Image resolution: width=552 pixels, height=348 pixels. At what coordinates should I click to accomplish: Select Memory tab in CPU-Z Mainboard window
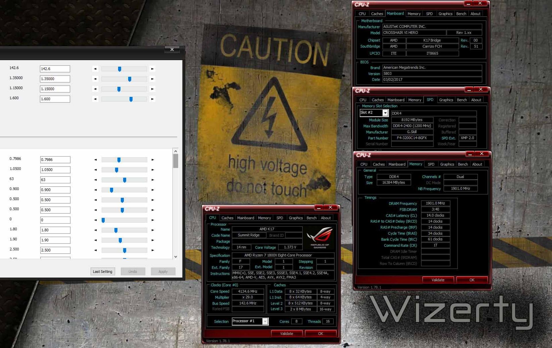click(x=414, y=14)
